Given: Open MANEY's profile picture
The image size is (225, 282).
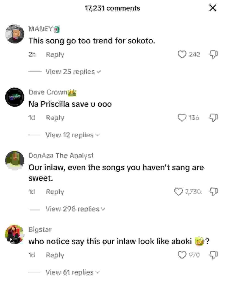Looking at the screenshot, I should pyautogui.click(x=15, y=34).
